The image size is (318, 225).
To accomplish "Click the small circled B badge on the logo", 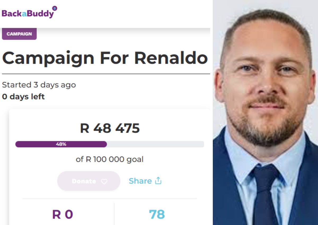I will [x=55, y=8].
